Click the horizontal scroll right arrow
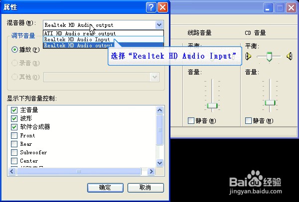The height and width of the screenshot is (202, 299). 151,171
